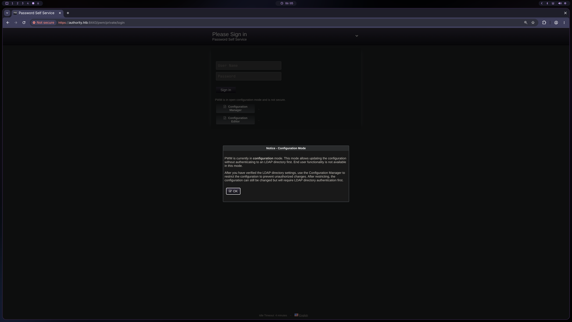This screenshot has height=322, width=572.
Task: Focus the Password field
Action: click(x=249, y=76)
